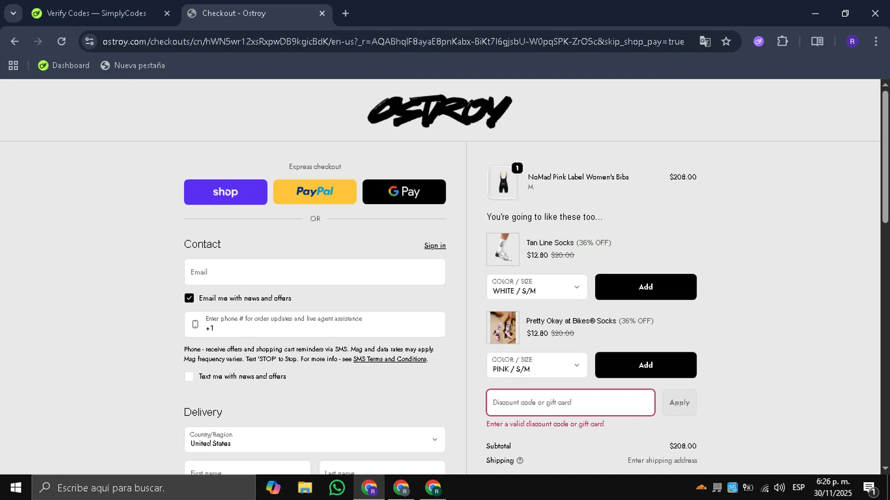Open the Chrome profile avatar R
Viewport: 890px width, 500px height.
852,42
